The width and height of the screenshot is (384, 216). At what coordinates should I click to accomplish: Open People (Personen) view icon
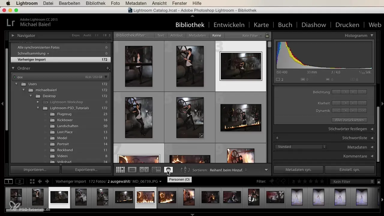pos(168,170)
